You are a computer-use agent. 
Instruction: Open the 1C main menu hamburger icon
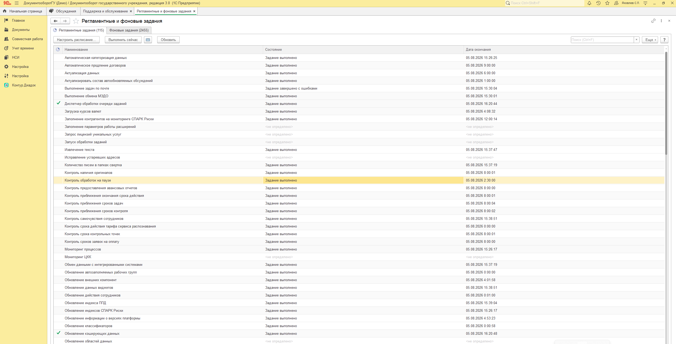pos(17,3)
